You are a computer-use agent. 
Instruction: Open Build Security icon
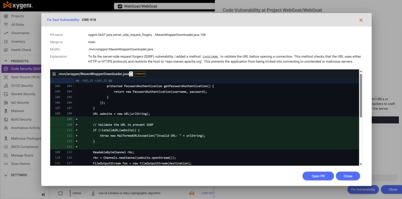pyautogui.click(x=6, y=119)
